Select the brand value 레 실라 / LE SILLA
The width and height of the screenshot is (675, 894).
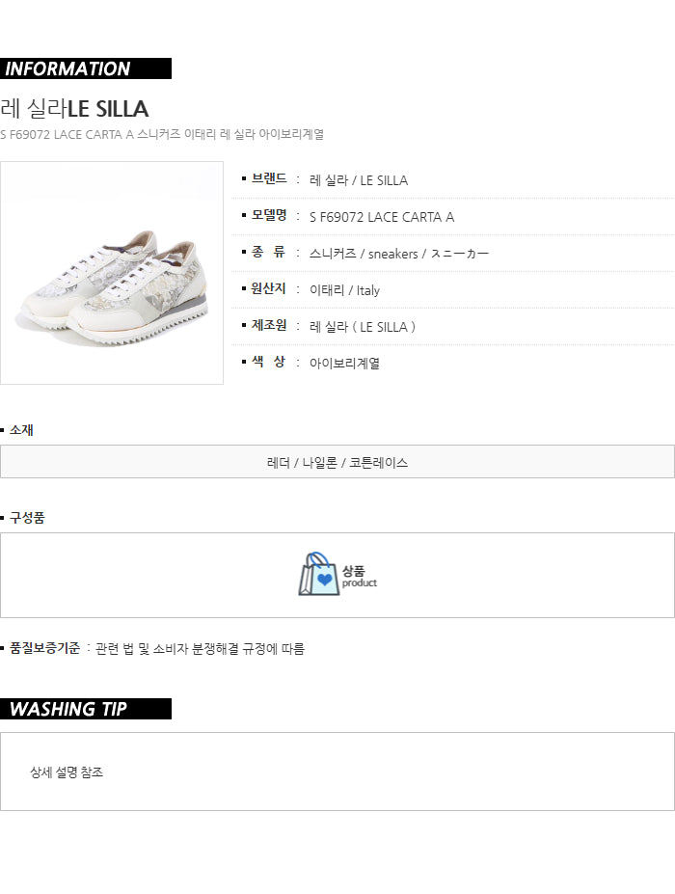(359, 180)
